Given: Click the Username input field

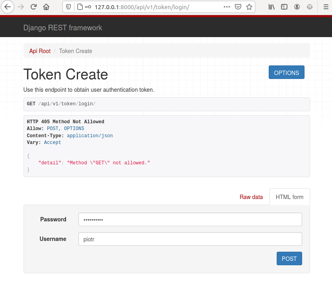Looking at the screenshot, I should (190, 239).
